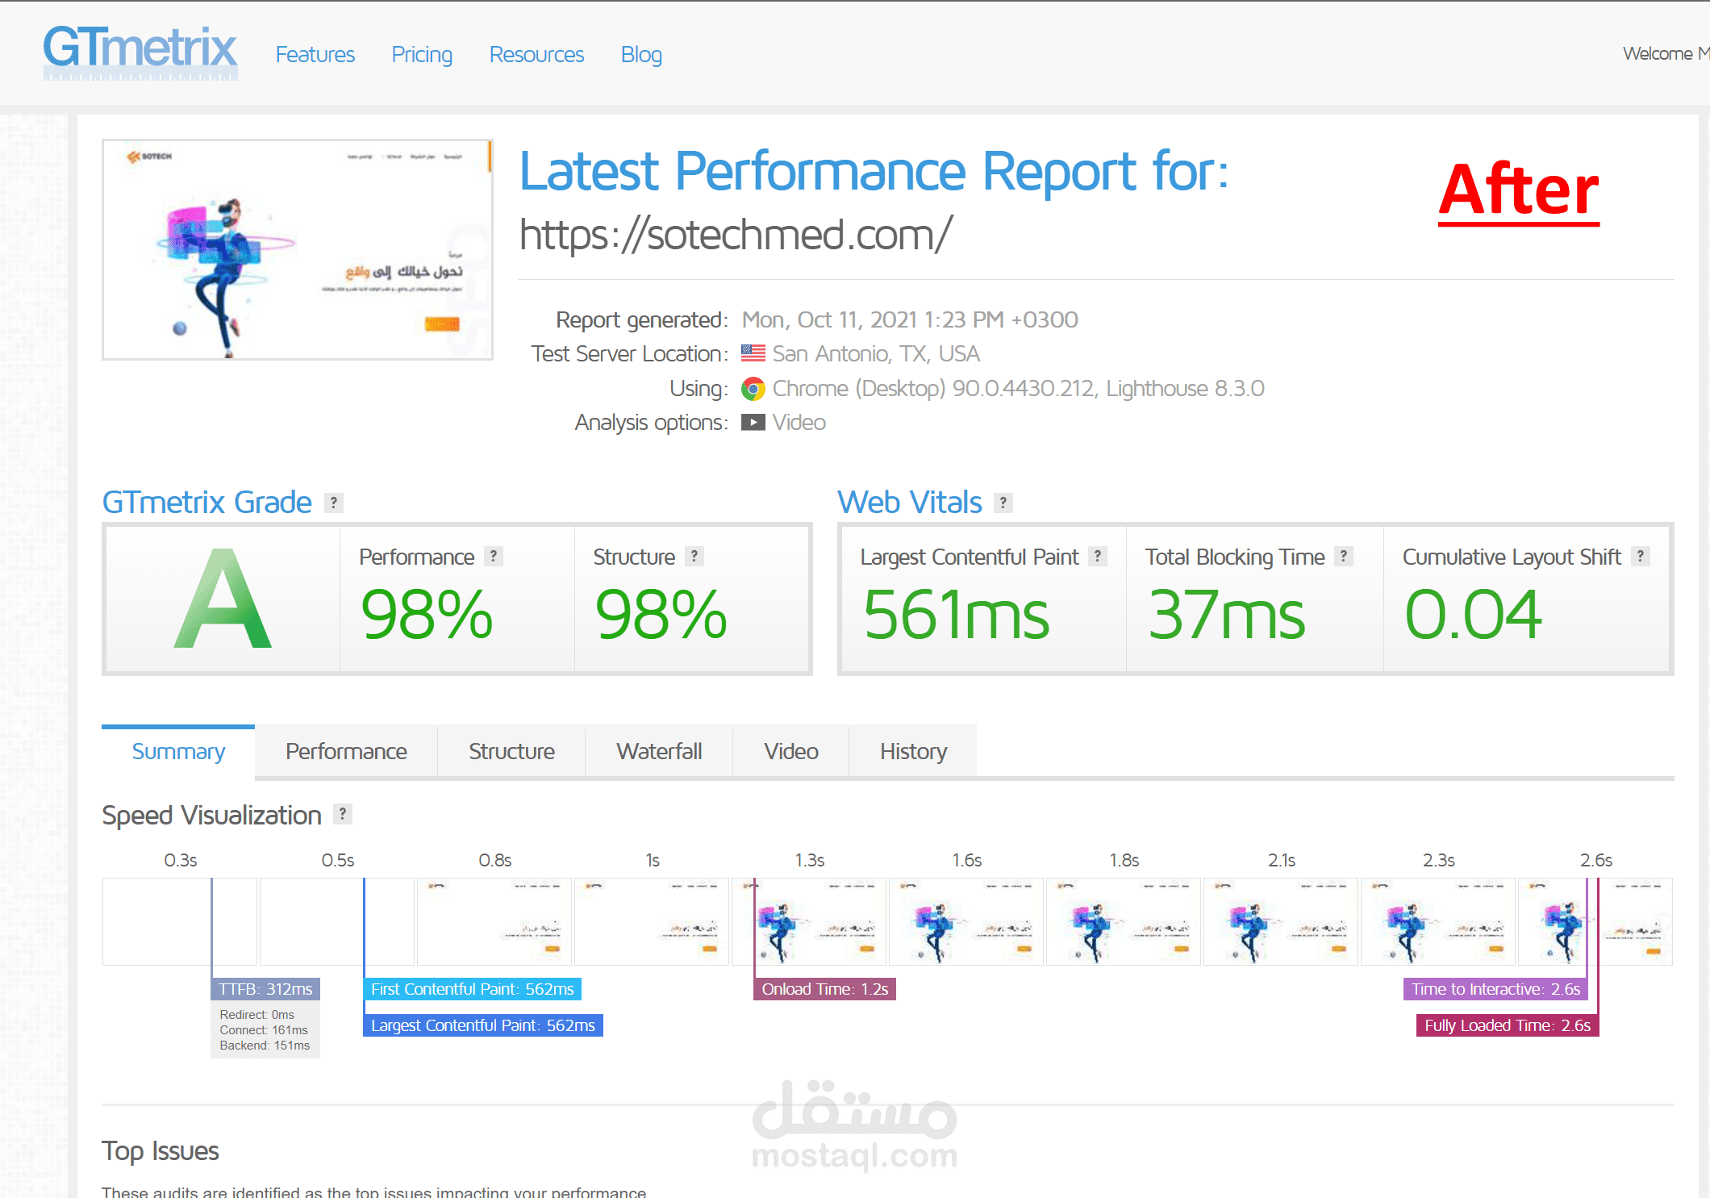Click the Backend: 151ms detail
1710x1198 pixels.
265,1046
